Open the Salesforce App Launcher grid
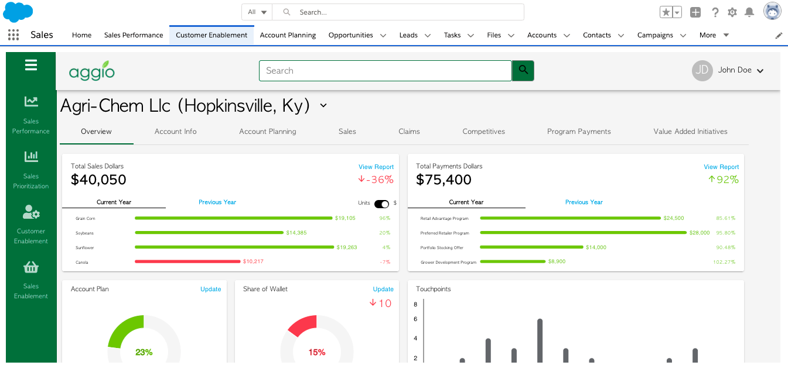The height and width of the screenshot is (386, 788). (13, 35)
